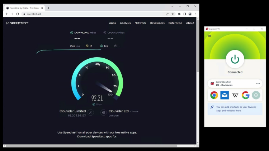This screenshot has height=151, width=269.
Task: Share this page icon in address bar
Action: click(167, 14)
